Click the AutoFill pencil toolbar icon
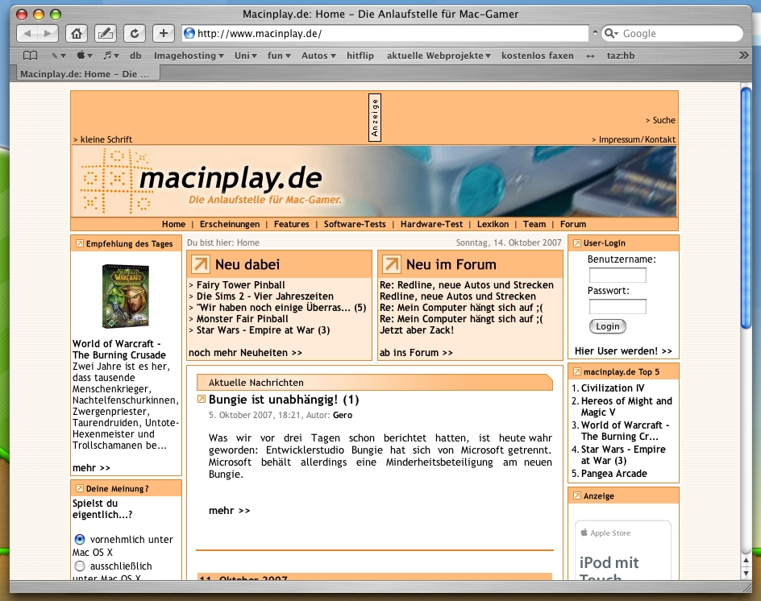Viewport: 761px width, 601px height. (x=106, y=34)
